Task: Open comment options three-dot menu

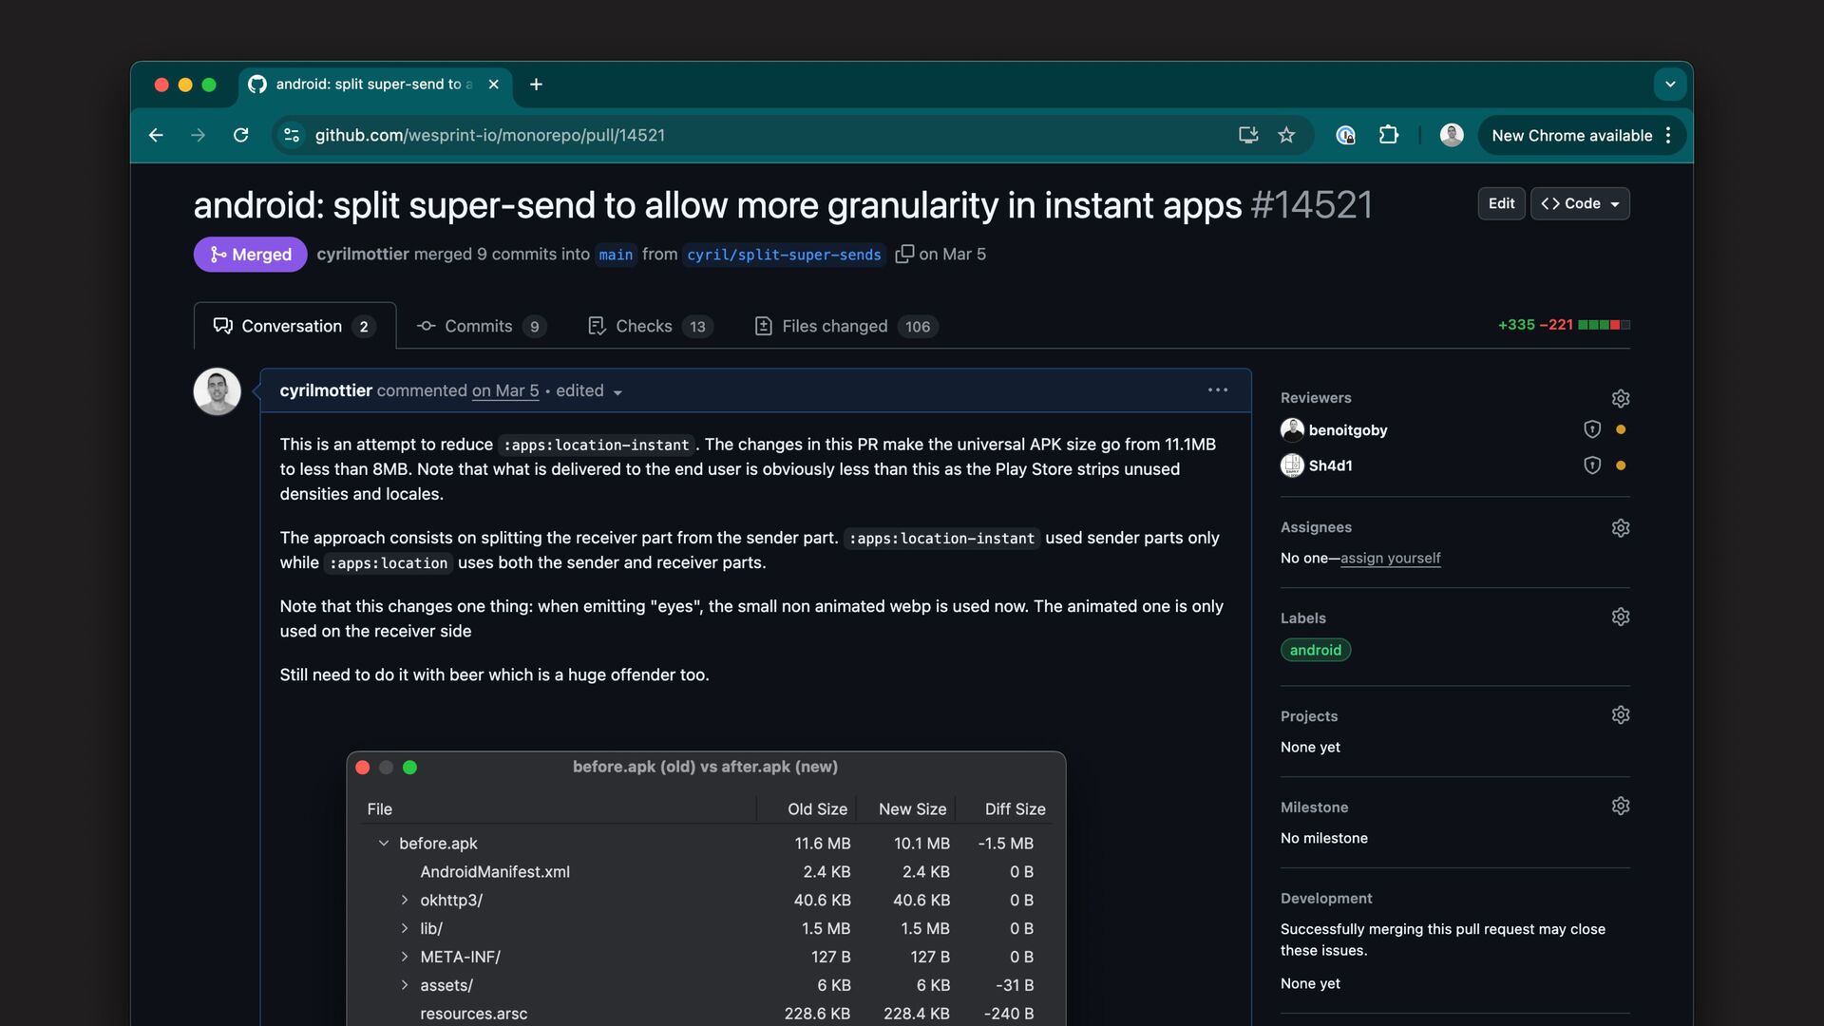Action: [1218, 390]
